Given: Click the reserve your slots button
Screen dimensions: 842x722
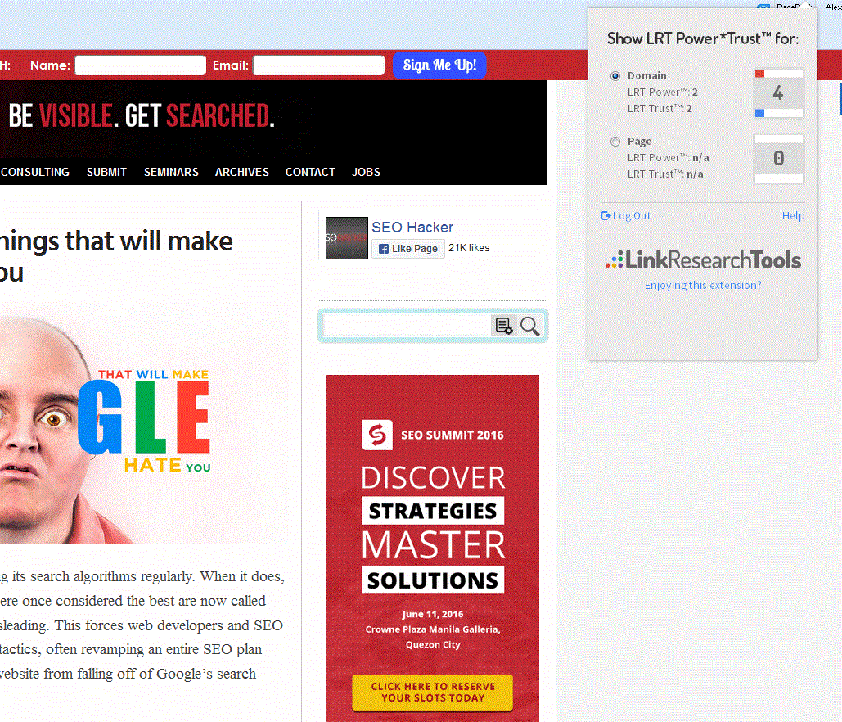Looking at the screenshot, I should click(432, 693).
